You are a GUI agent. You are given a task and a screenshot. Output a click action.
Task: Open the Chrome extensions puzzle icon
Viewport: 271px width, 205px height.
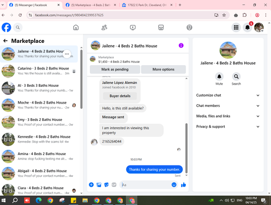244,15
